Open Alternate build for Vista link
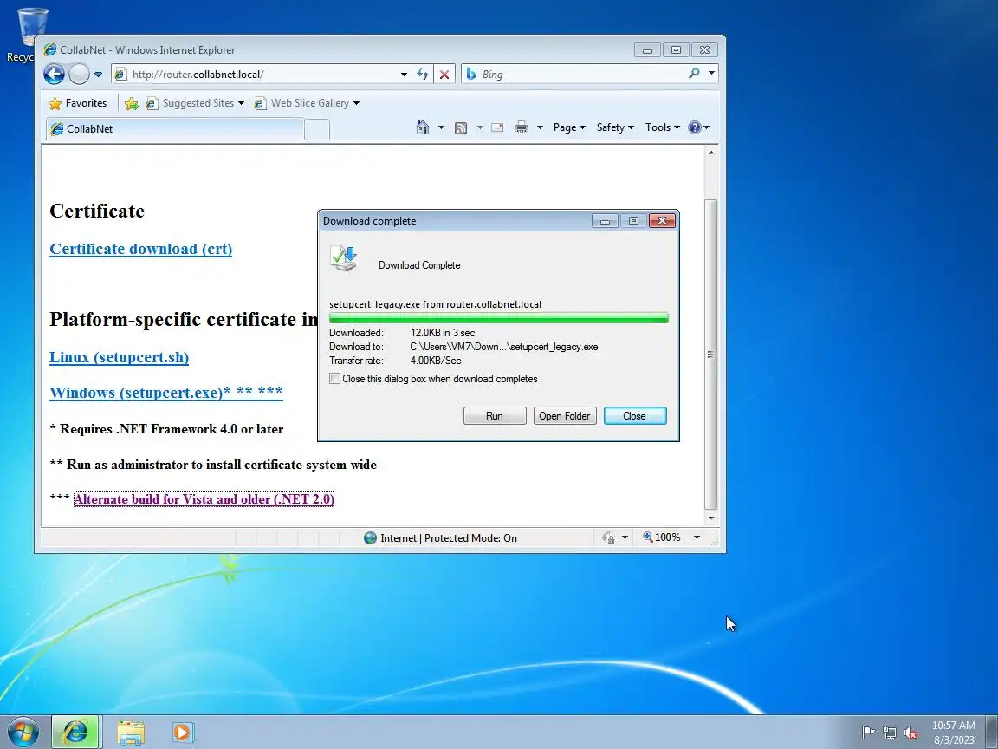998x749 pixels. click(x=204, y=499)
